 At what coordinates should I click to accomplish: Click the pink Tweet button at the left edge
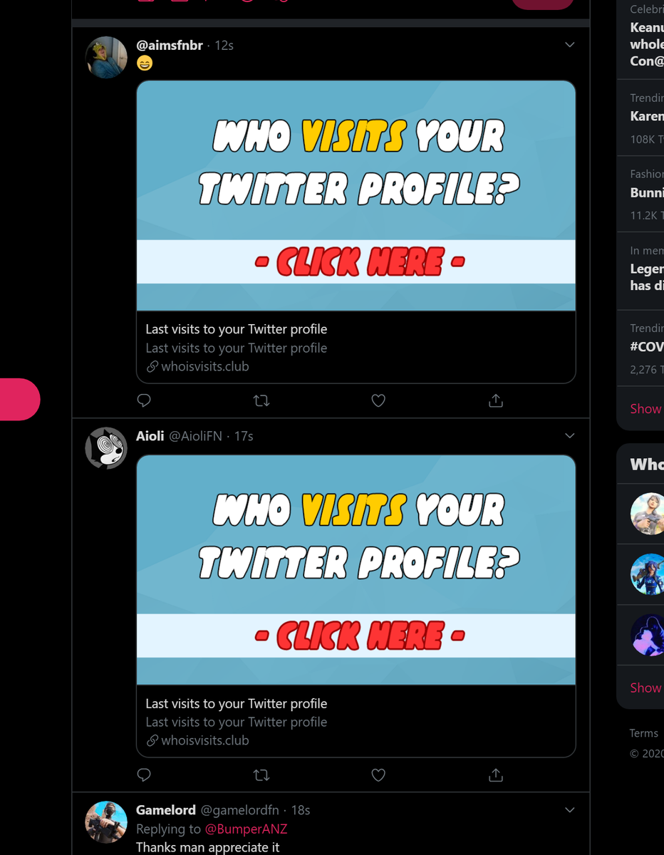pos(19,399)
